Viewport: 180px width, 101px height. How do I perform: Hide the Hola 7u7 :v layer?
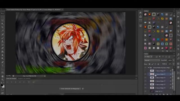coord(145,91)
